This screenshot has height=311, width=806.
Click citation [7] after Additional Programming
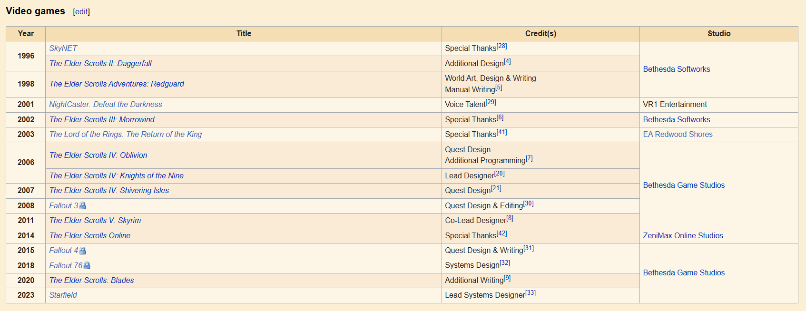[x=529, y=159]
